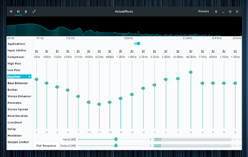Open 20.0kHz band settings icon
The image size is (248, 157).
pos(191,52)
